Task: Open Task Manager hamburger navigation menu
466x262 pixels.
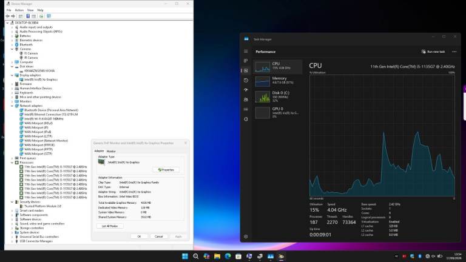Action: point(246,52)
